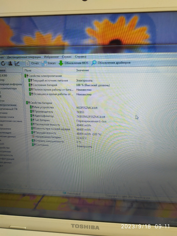This screenshot has height=236, width=177.
Task: Open the graph chart toolbar icon
Action: [x=17, y=63]
